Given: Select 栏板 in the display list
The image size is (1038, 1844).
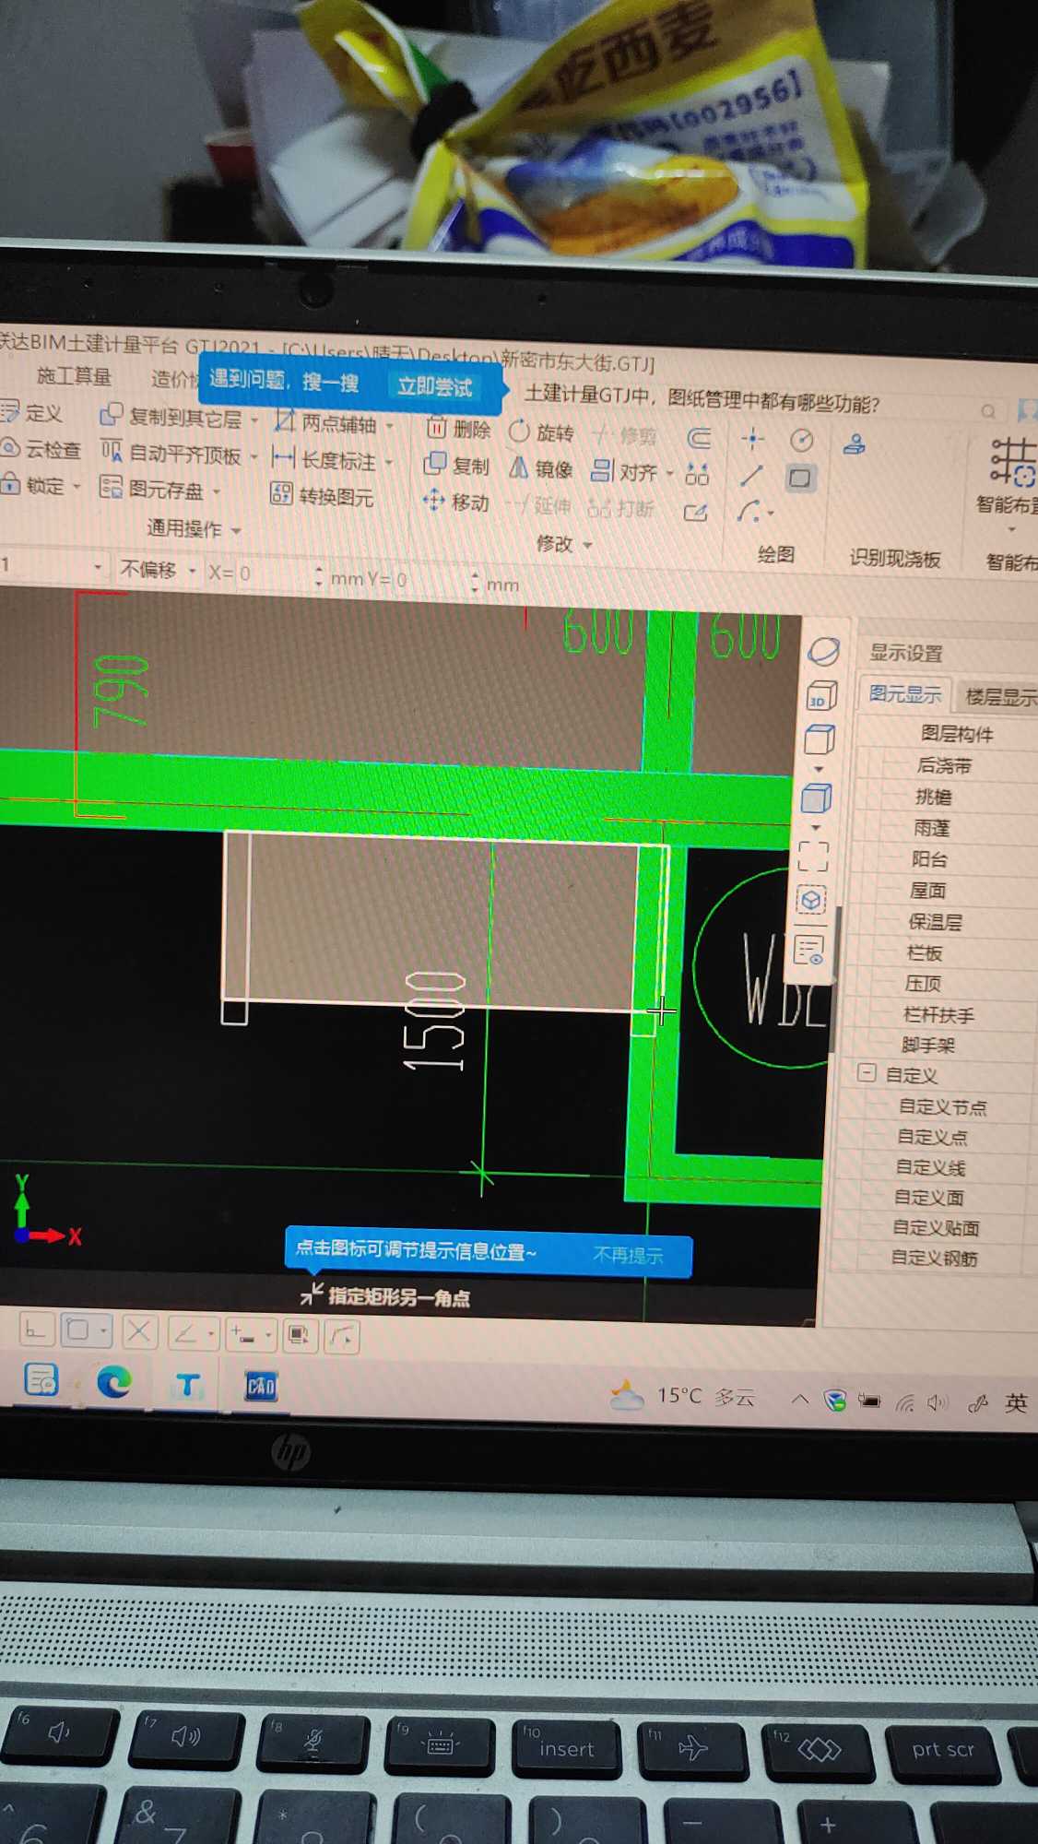Looking at the screenshot, I should click(924, 952).
